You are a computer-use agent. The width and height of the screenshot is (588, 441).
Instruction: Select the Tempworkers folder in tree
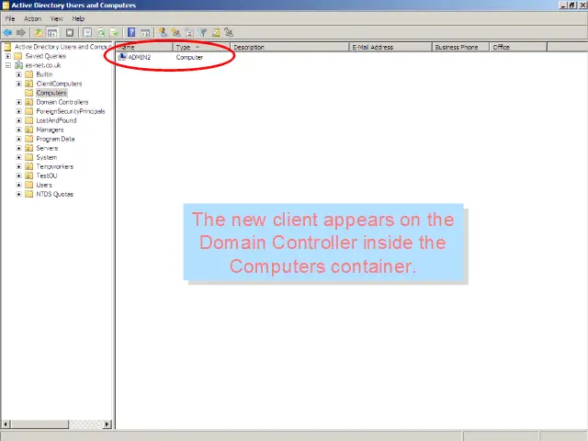(x=54, y=166)
